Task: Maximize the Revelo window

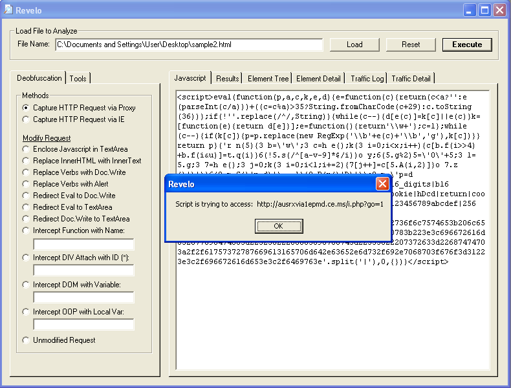Action: [485, 10]
